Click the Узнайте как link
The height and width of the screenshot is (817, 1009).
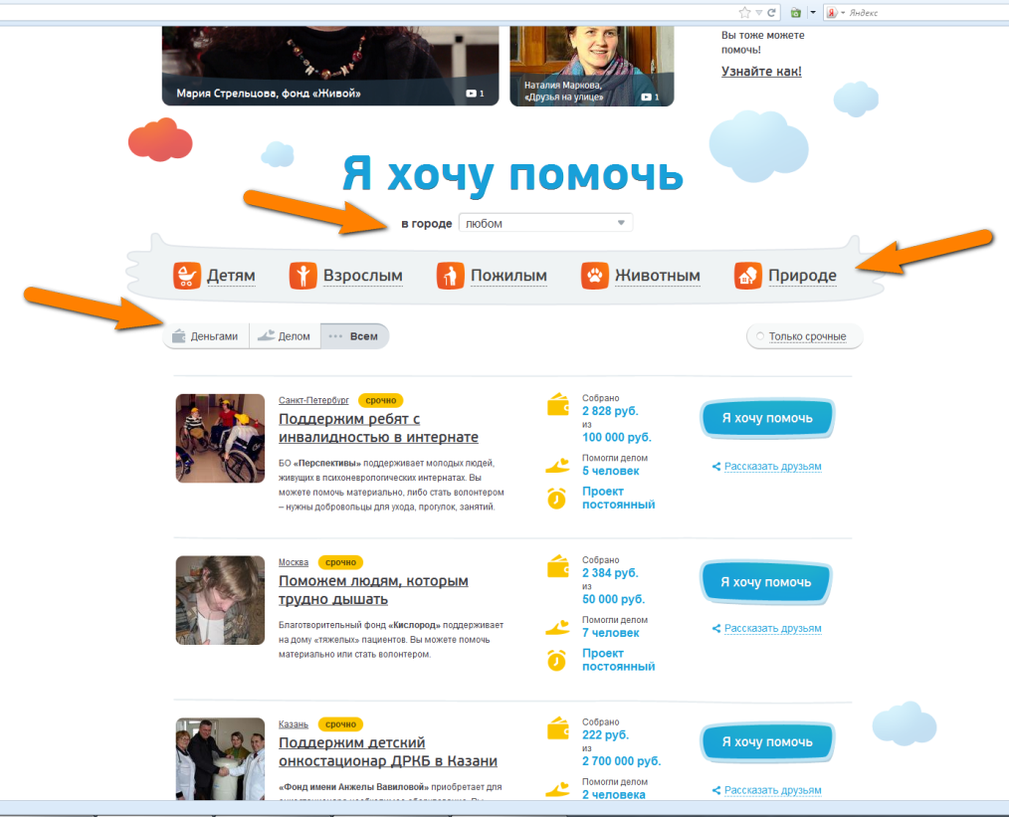point(759,72)
